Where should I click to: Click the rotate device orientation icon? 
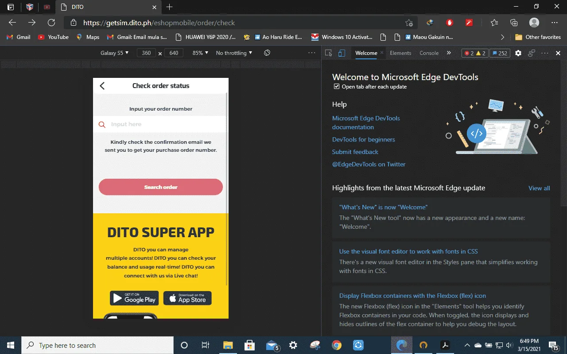(267, 53)
